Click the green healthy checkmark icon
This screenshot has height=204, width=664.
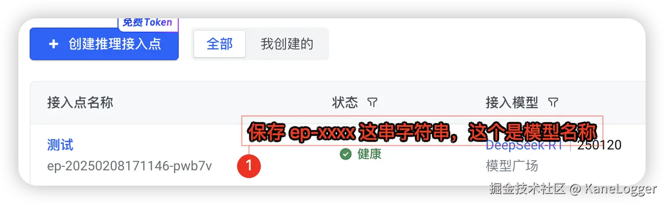pos(345,154)
